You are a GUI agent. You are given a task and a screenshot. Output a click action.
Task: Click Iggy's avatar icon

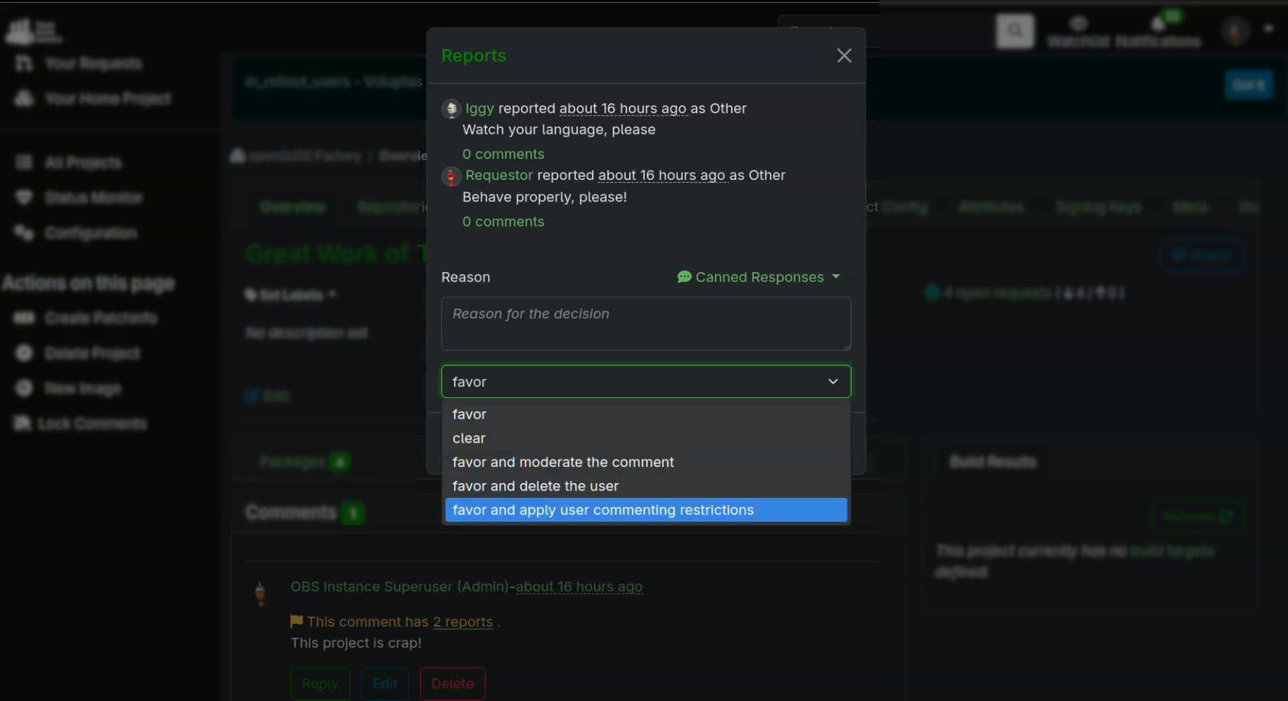tap(451, 109)
